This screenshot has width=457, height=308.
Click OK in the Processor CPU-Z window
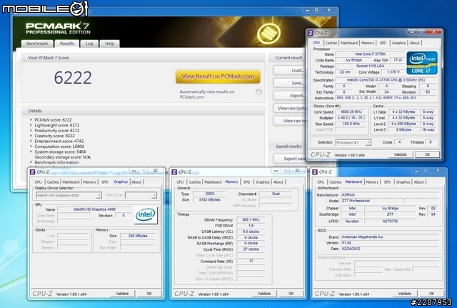[x=427, y=154]
